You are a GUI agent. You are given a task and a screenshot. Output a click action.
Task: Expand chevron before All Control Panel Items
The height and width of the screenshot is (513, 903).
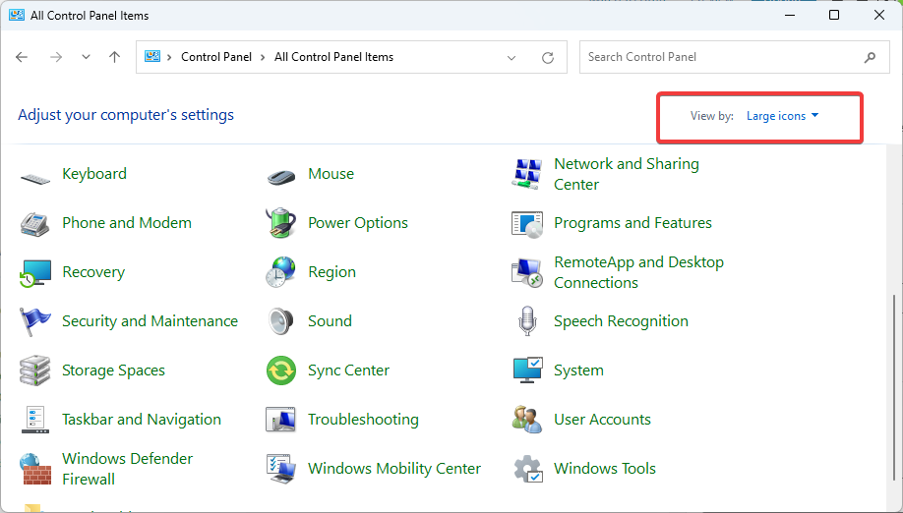263,57
